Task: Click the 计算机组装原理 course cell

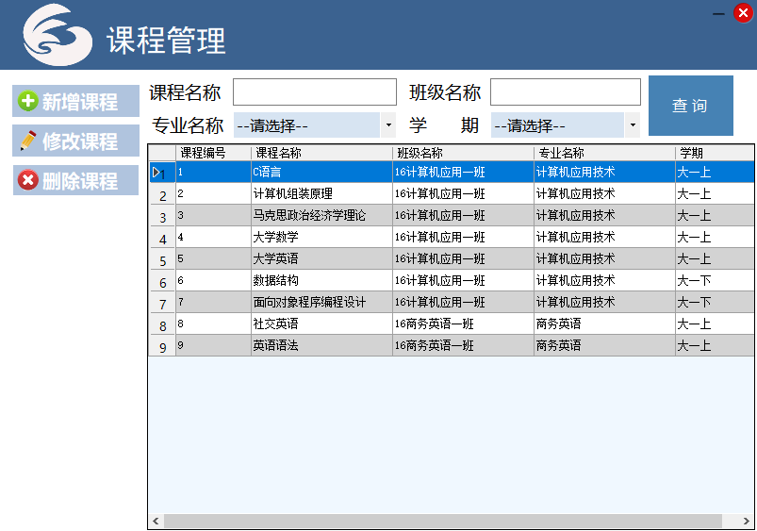Action: (321, 193)
